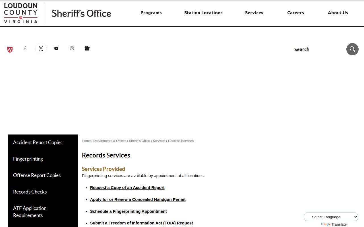Open Request a Copy of an Accident Report
Image resolution: width=364 pixels, height=227 pixels.
127,188
